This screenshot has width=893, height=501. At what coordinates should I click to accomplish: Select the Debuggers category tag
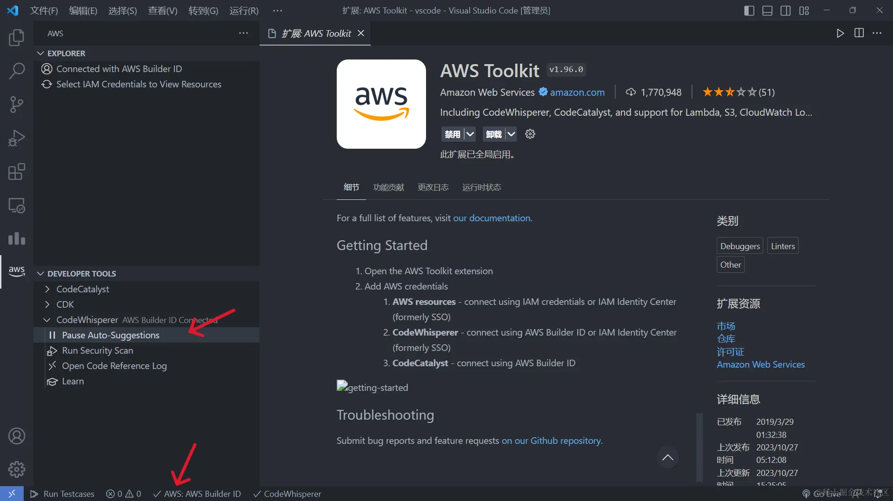tap(740, 246)
